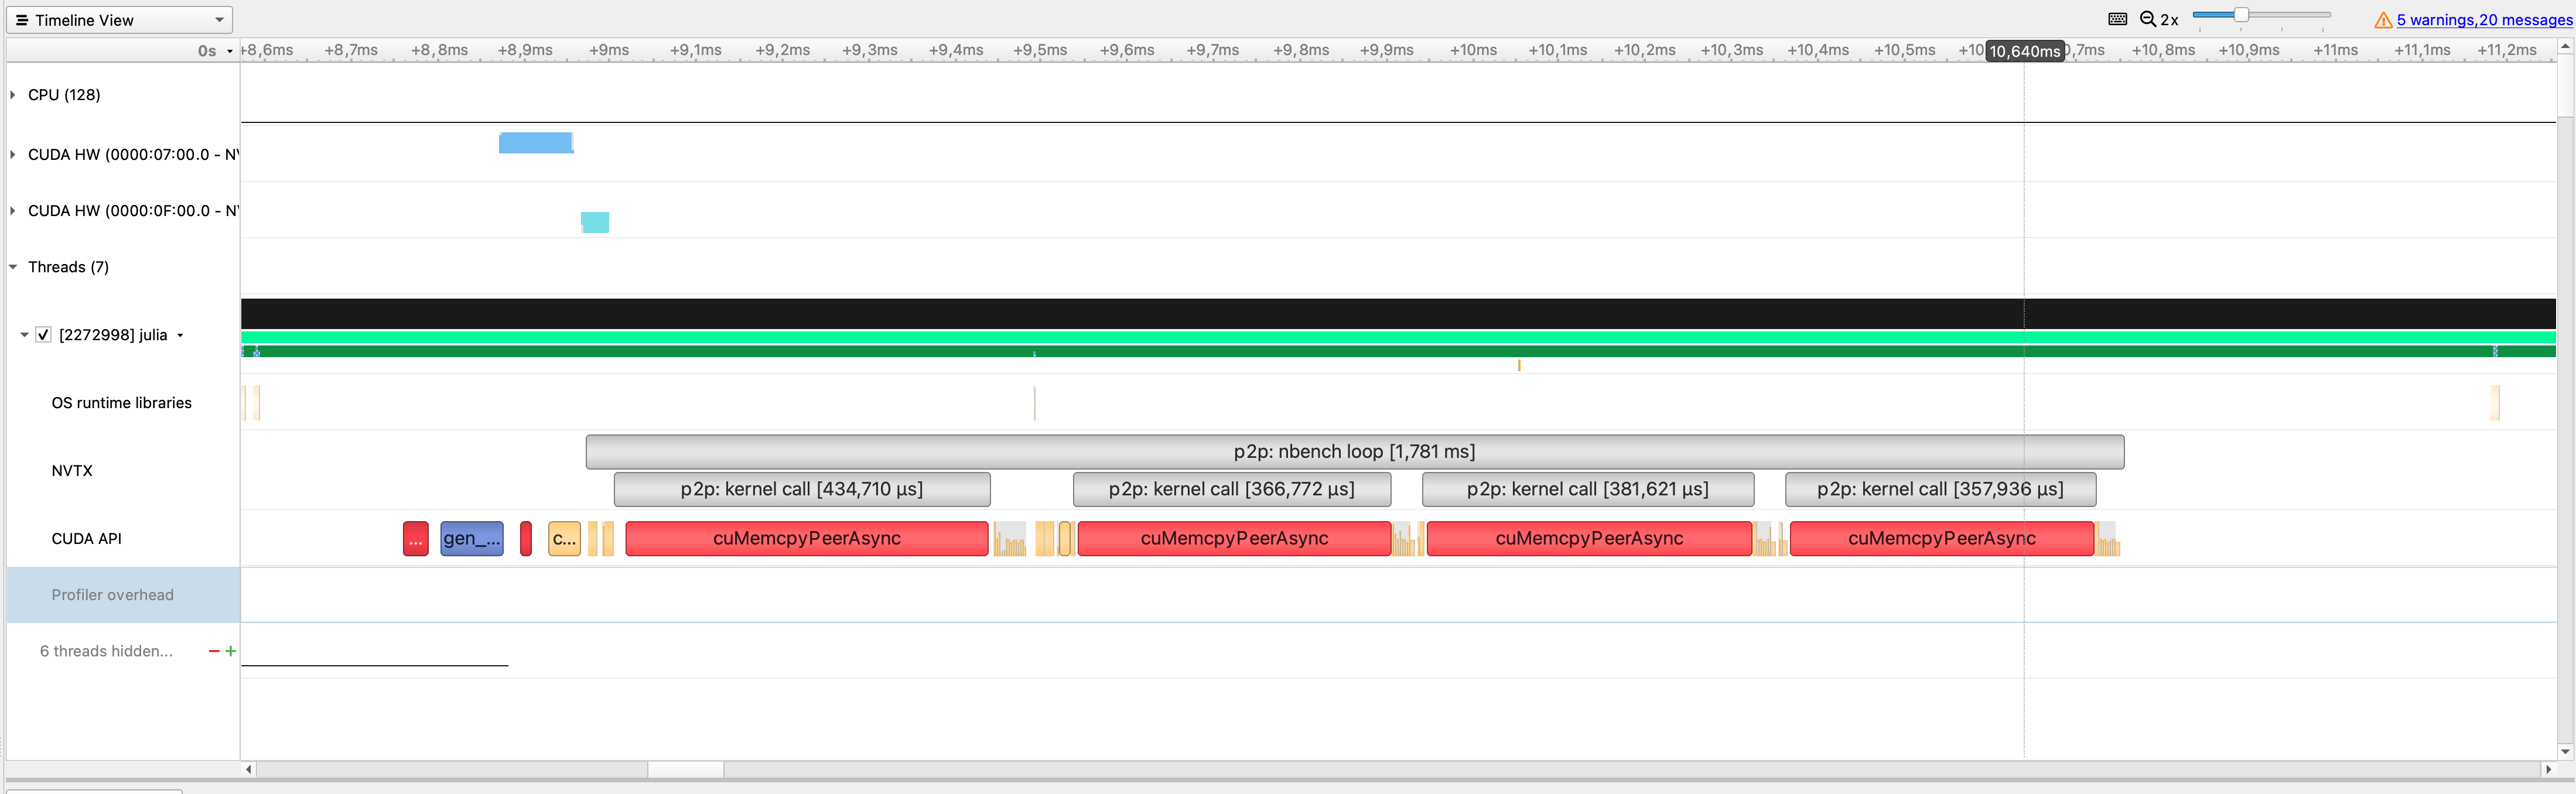The image size is (2576, 794).
Task: Click the zoom level slider handle
Action: [x=2241, y=15]
